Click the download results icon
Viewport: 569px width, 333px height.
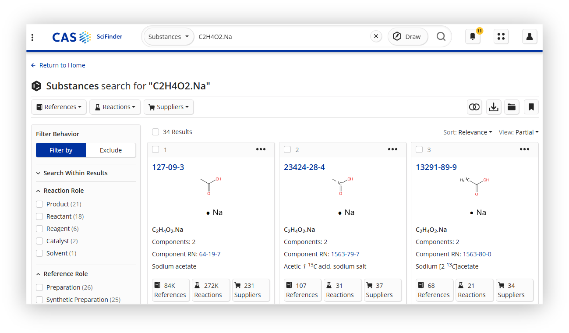(x=494, y=107)
